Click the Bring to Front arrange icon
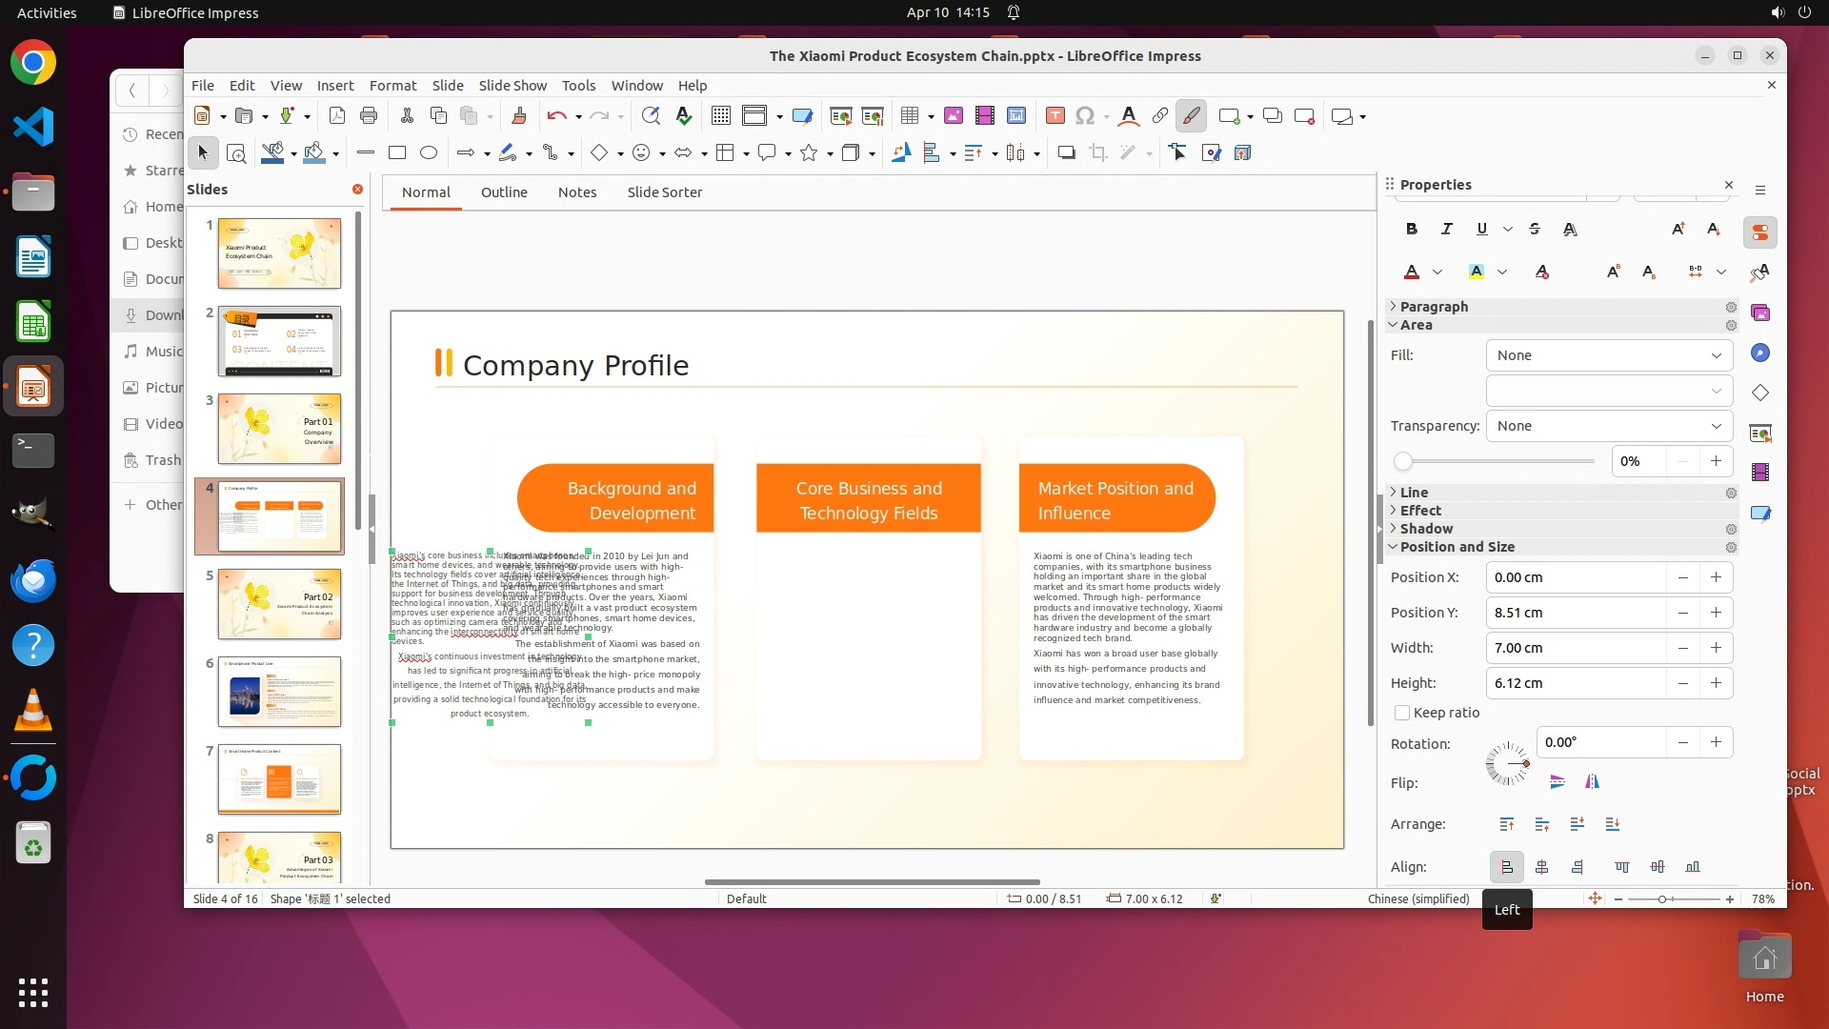 pyautogui.click(x=1506, y=824)
